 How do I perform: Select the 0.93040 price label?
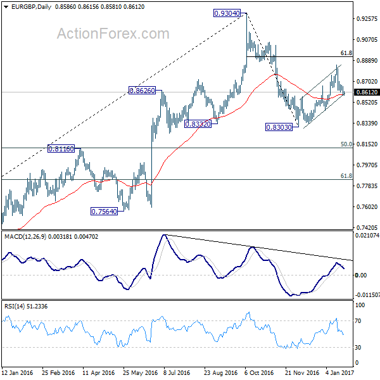click(227, 13)
